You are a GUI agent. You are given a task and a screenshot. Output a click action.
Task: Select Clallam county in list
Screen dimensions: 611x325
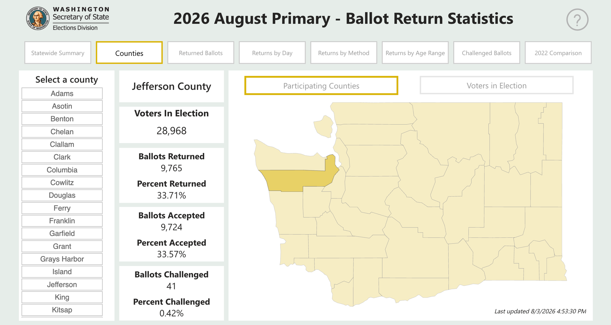pos(62,144)
